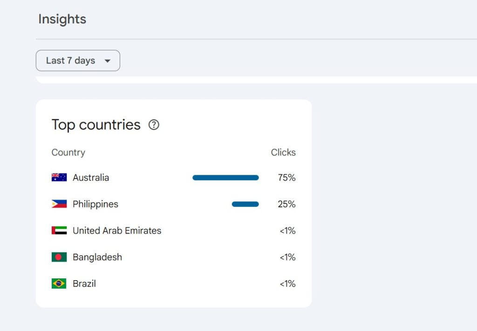
Task: Click the Top countries help icon
Action: [x=154, y=125]
